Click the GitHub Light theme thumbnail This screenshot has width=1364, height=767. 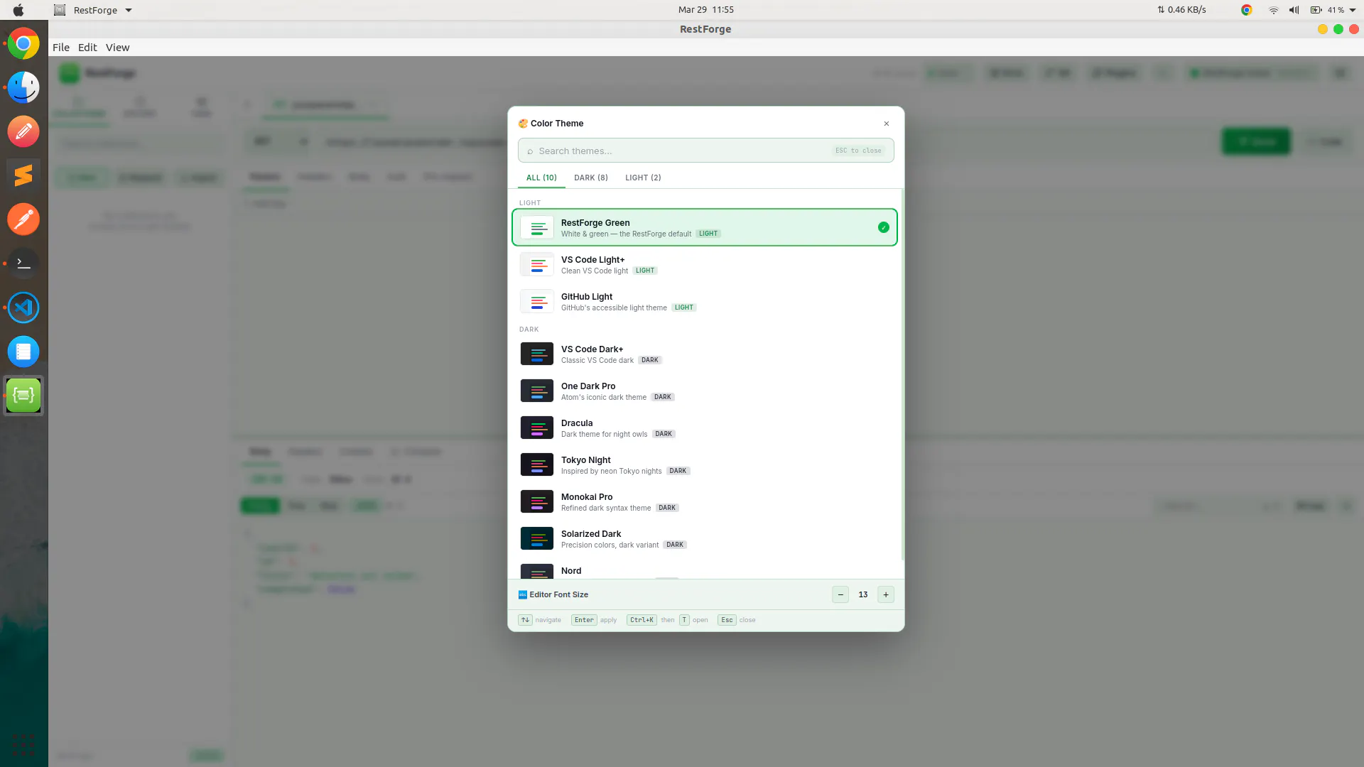537,301
